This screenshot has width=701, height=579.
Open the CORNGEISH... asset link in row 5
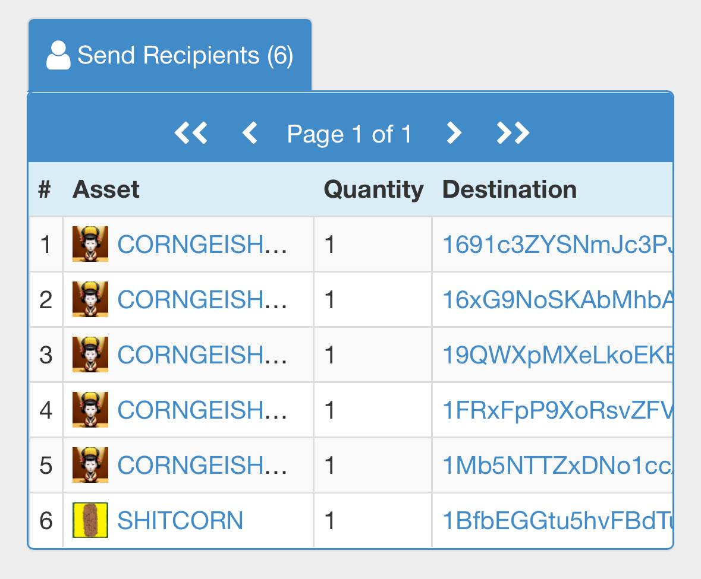(202, 465)
